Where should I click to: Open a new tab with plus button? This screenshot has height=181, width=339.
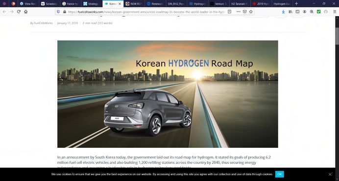click(296, 3)
